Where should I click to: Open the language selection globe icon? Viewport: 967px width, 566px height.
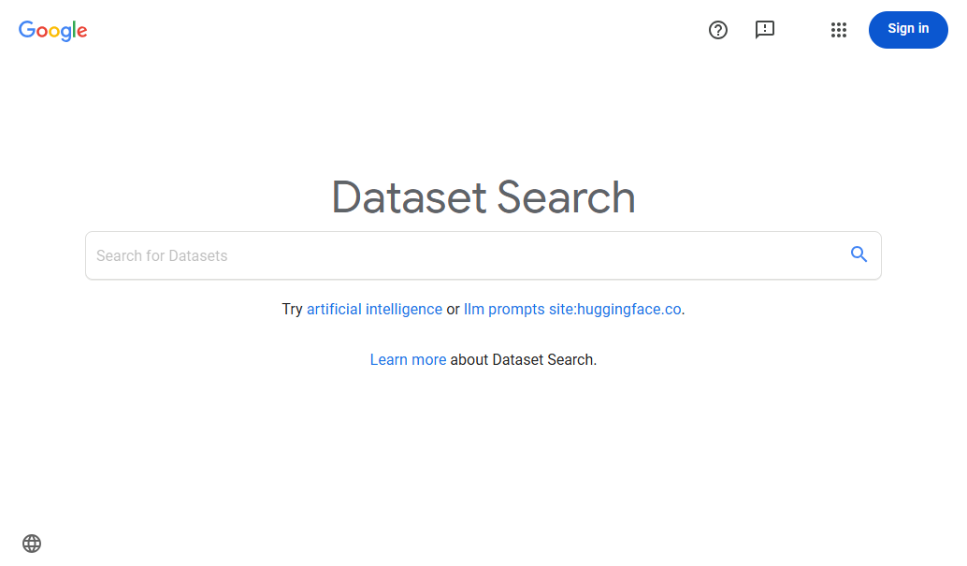coord(32,544)
